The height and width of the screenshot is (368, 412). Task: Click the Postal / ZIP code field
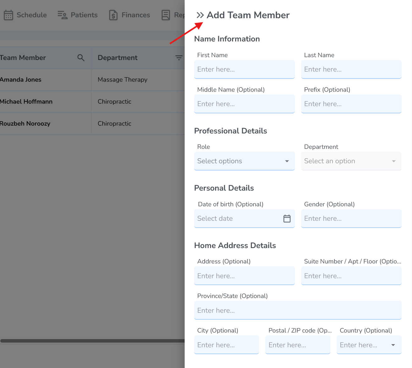pyautogui.click(x=297, y=345)
